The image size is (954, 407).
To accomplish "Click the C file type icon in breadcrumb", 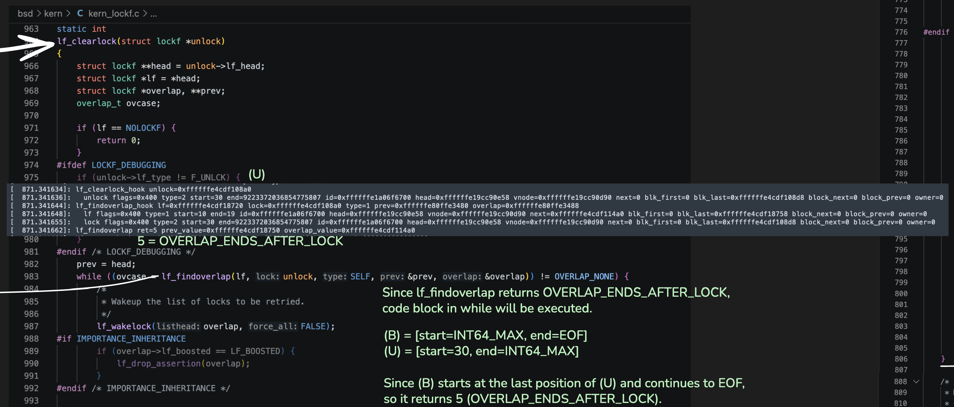I will pos(80,14).
